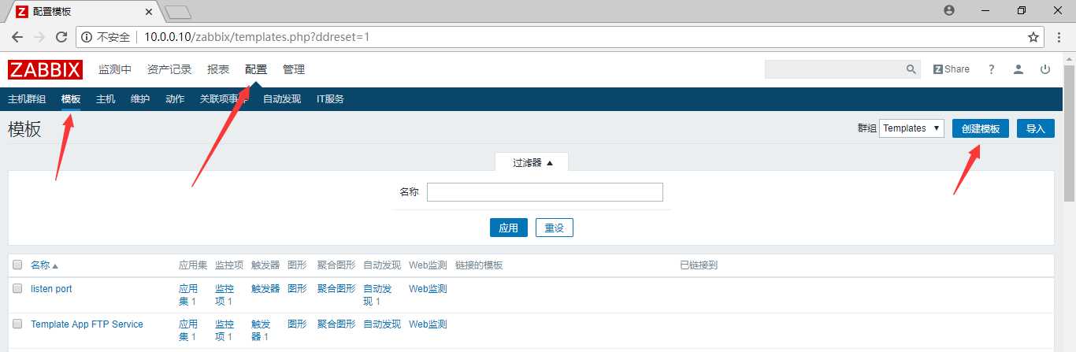
Task: Check Template App FTP Service checkbox
Action: (17, 324)
